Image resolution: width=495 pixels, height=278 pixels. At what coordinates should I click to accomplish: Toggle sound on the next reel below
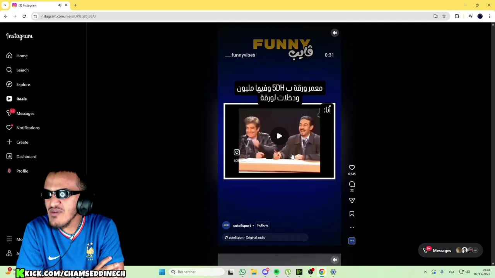pyautogui.click(x=335, y=259)
